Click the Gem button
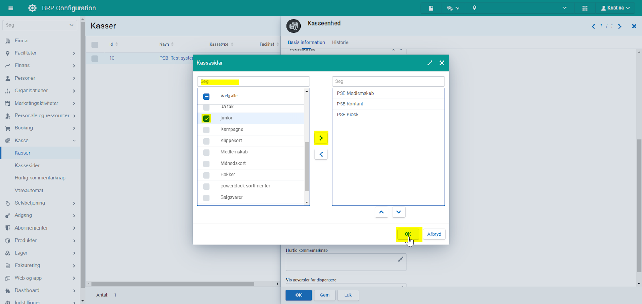Viewport: 642px width, 304px height. point(325,295)
